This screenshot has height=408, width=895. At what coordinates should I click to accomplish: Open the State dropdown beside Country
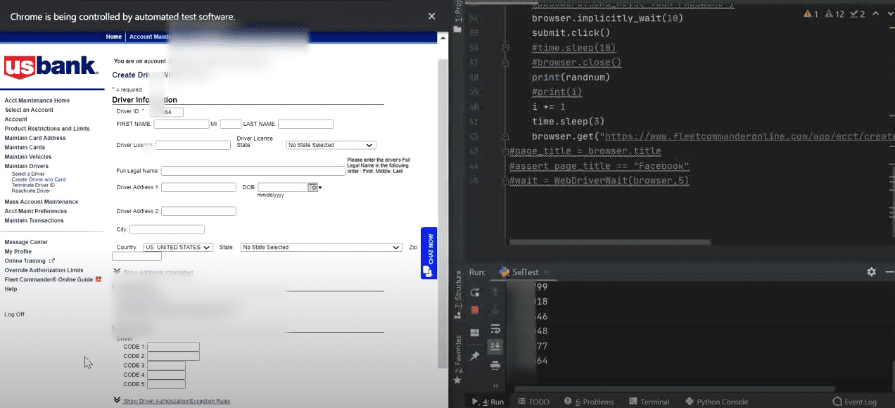click(320, 248)
